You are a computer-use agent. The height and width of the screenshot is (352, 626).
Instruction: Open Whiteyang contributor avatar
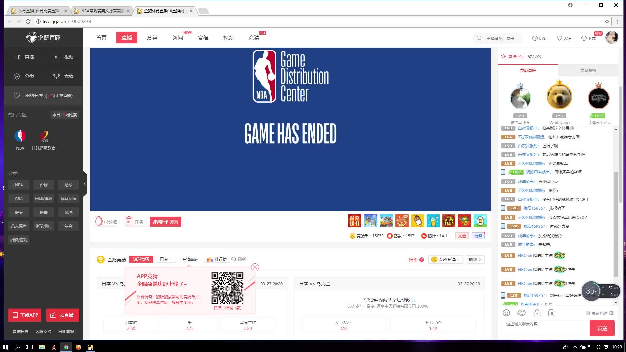(559, 96)
